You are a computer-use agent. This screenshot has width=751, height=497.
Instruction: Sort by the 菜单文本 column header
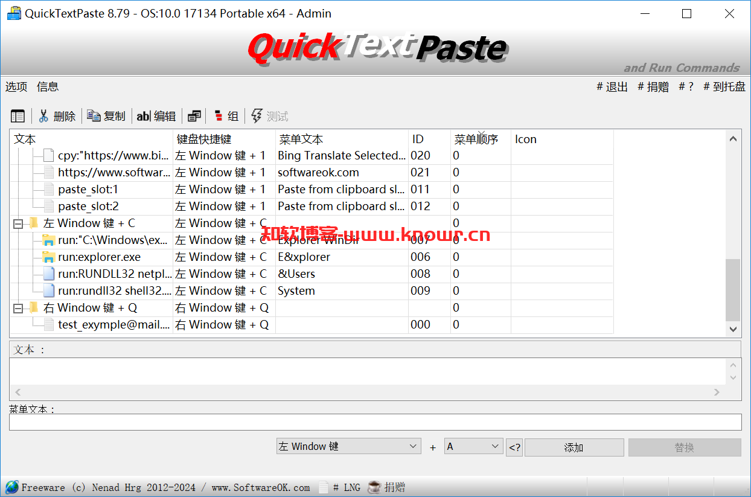342,139
